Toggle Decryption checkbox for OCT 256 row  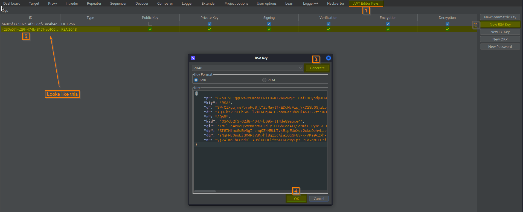pos(448,24)
